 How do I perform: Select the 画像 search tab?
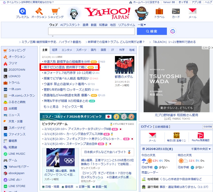(x=85, y=25)
